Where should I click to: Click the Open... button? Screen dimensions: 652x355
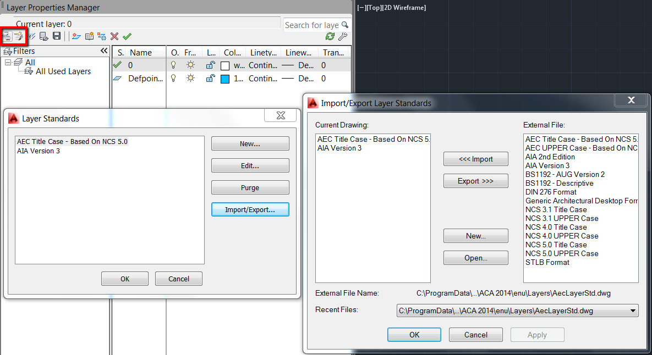(x=476, y=258)
